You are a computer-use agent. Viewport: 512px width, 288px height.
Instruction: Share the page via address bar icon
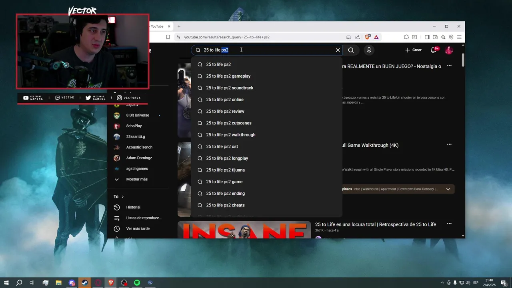(357, 37)
